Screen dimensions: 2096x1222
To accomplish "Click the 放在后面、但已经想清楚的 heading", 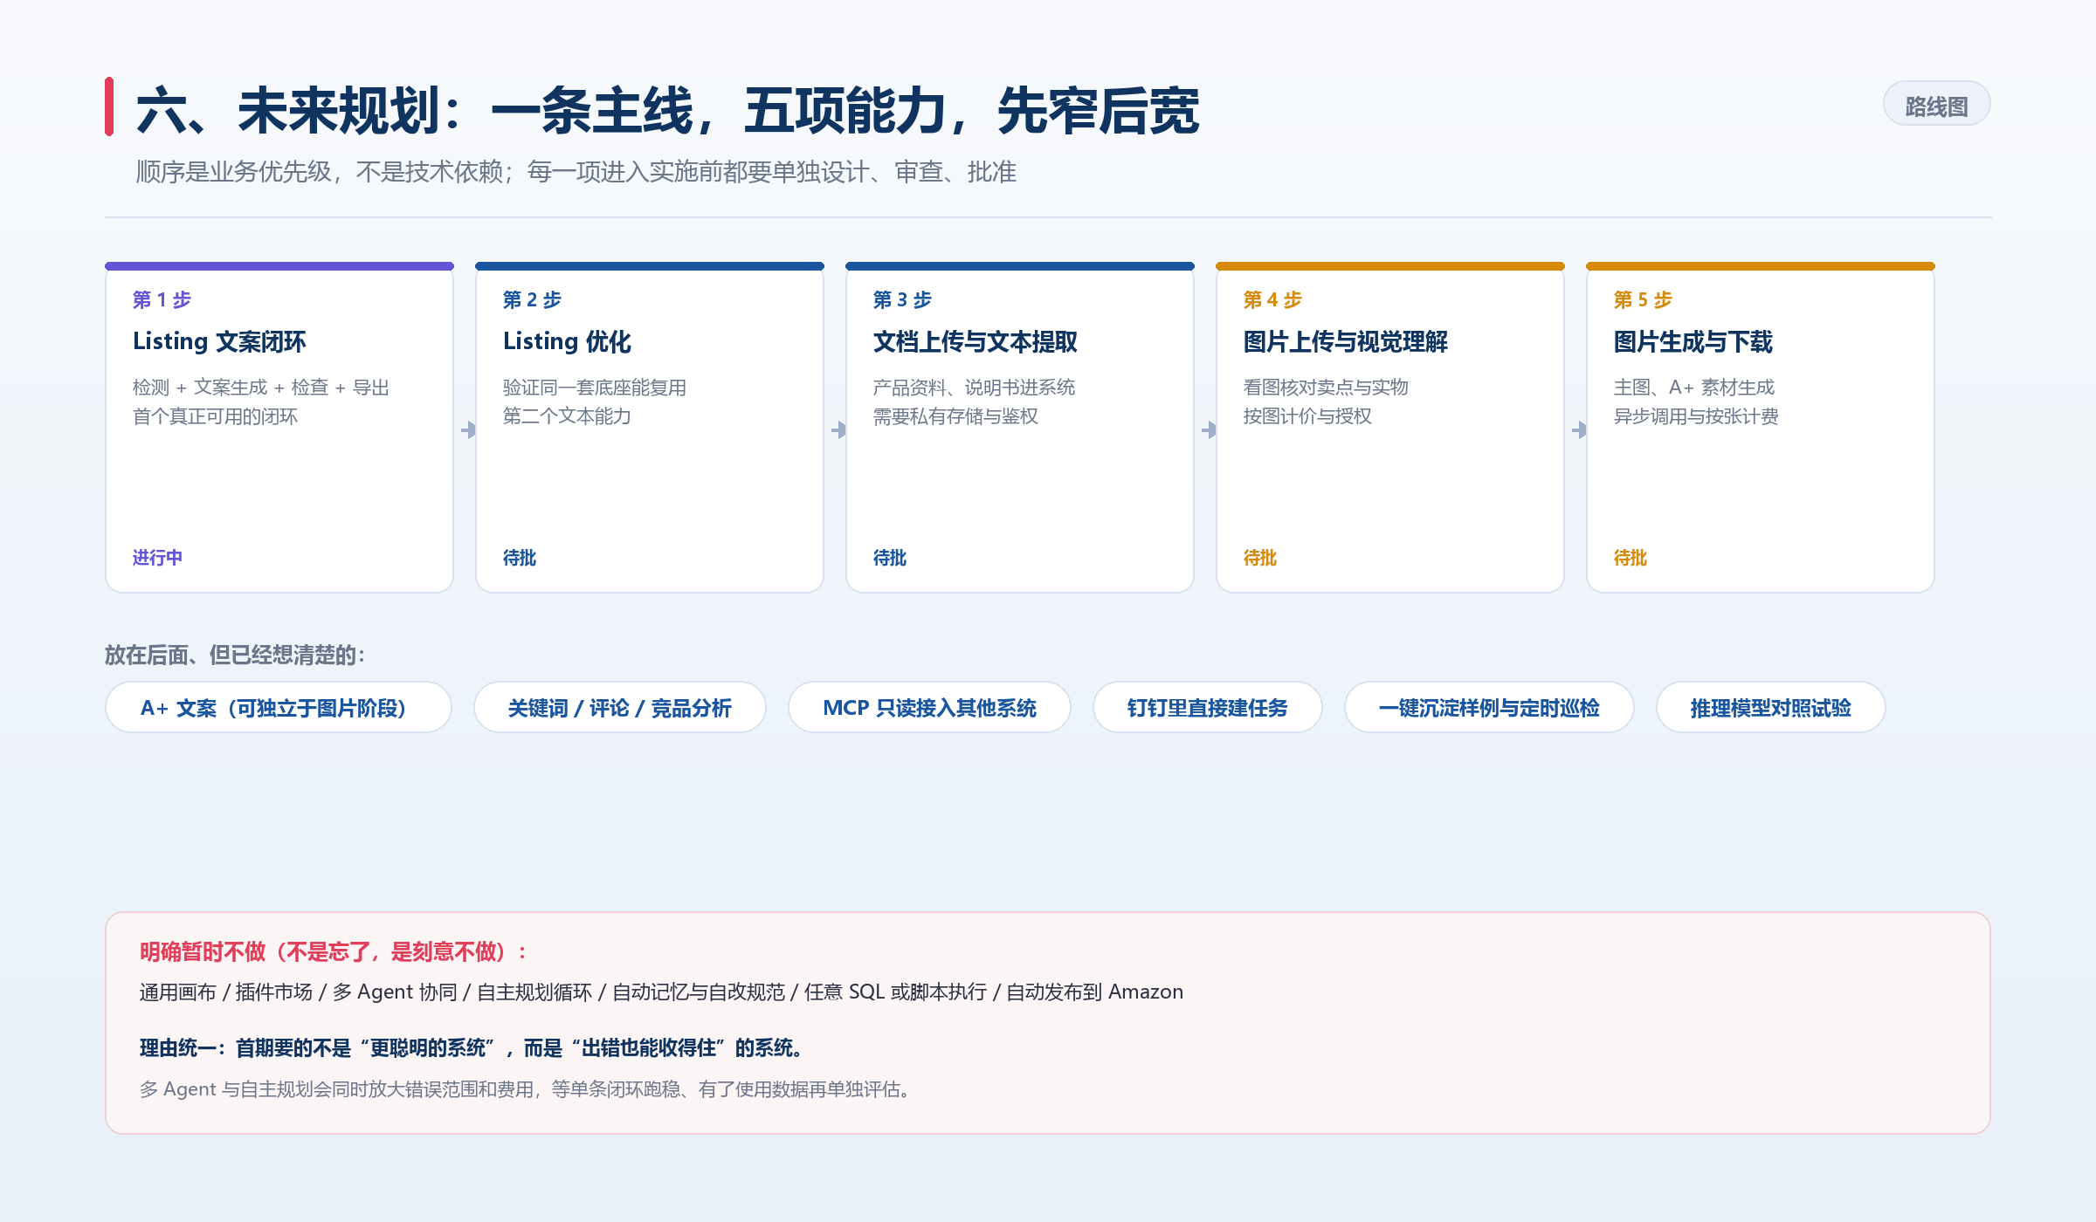I will coord(235,655).
